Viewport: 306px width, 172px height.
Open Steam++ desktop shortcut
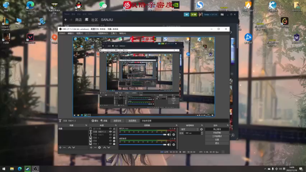pyautogui.click(x=42, y=23)
